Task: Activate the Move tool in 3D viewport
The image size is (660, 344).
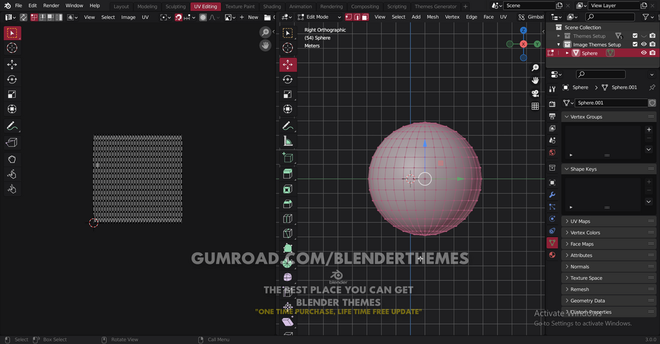Action: click(x=288, y=64)
